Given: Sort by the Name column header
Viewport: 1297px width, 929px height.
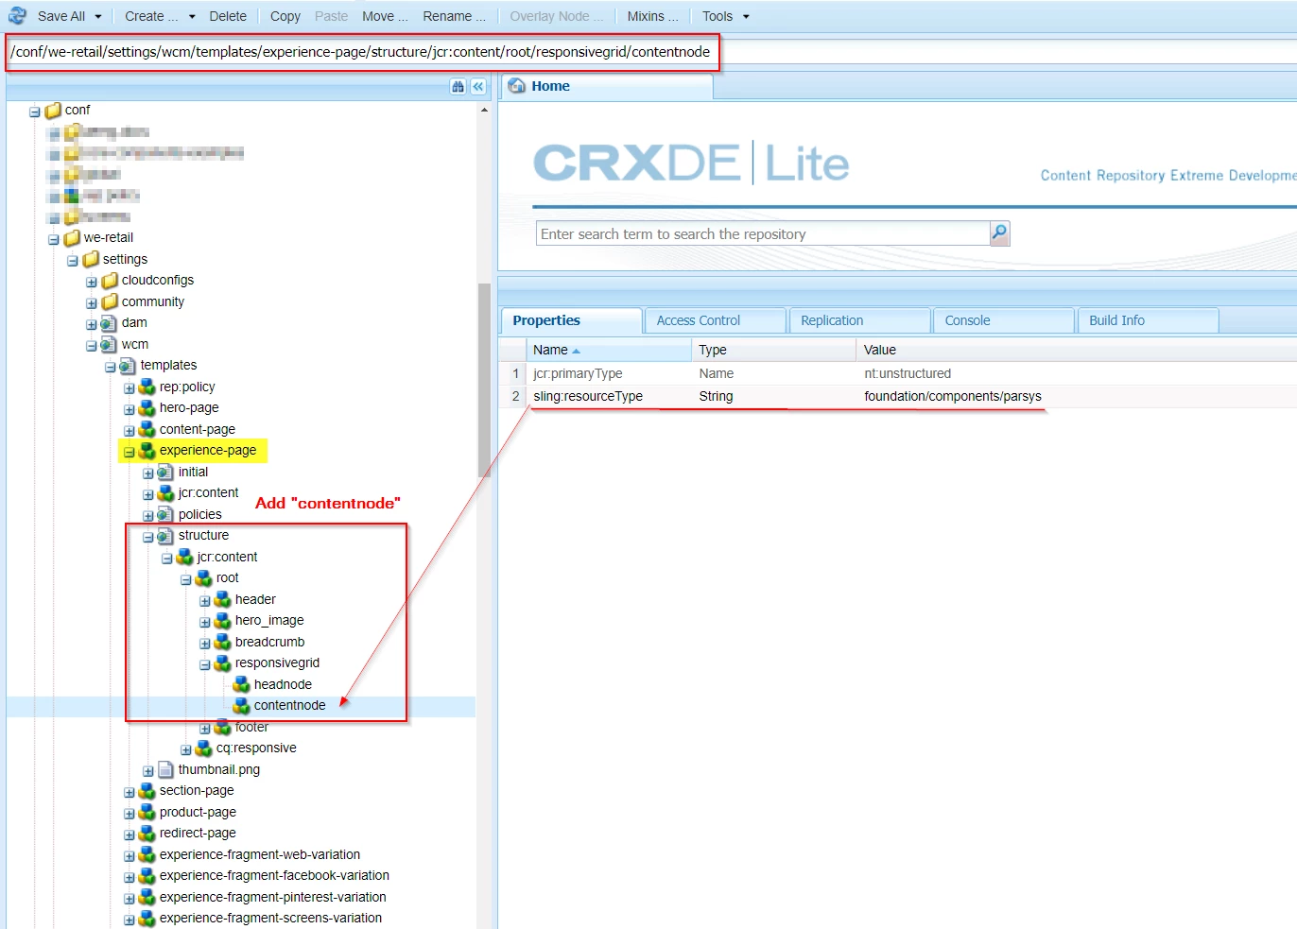Looking at the screenshot, I should pos(609,350).
